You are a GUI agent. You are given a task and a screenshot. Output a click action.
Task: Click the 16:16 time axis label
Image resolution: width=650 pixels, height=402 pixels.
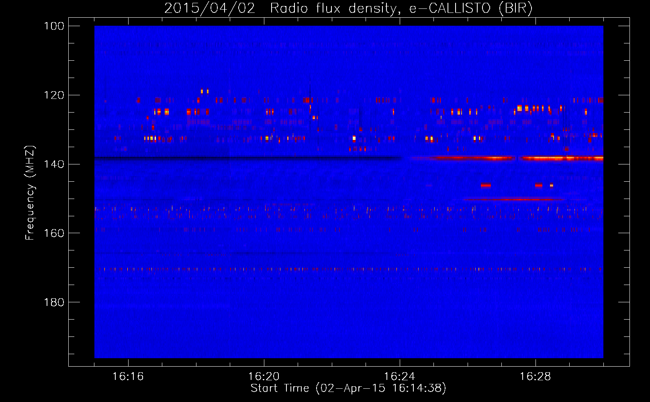coord(128,376)
